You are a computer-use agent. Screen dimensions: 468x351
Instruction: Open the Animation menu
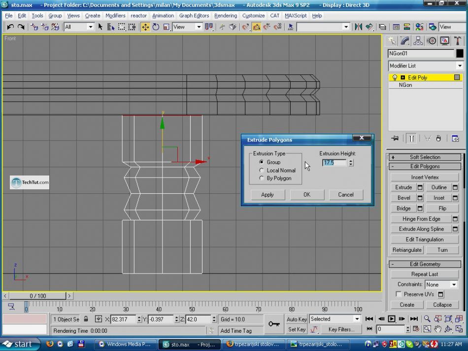[163, 16]
